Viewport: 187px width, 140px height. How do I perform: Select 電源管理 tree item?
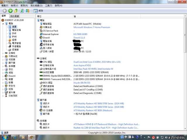16,43
